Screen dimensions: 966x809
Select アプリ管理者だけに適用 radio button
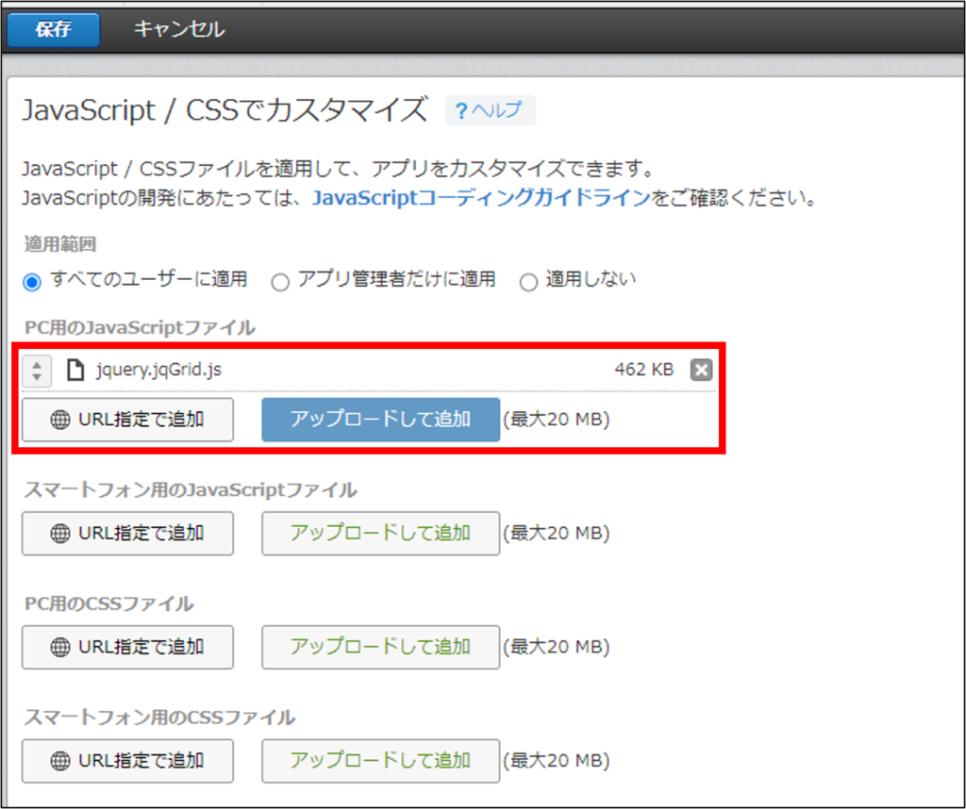(280, 280)
